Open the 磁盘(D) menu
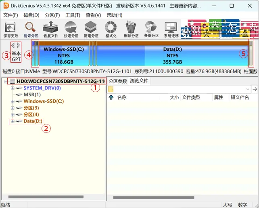The height and width of the screenshot is (208, 259). [x=31, y=15]
